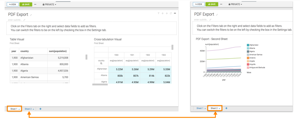Click the back arrow icon beside the funnel
300x127 pixels.
point(162,14)
